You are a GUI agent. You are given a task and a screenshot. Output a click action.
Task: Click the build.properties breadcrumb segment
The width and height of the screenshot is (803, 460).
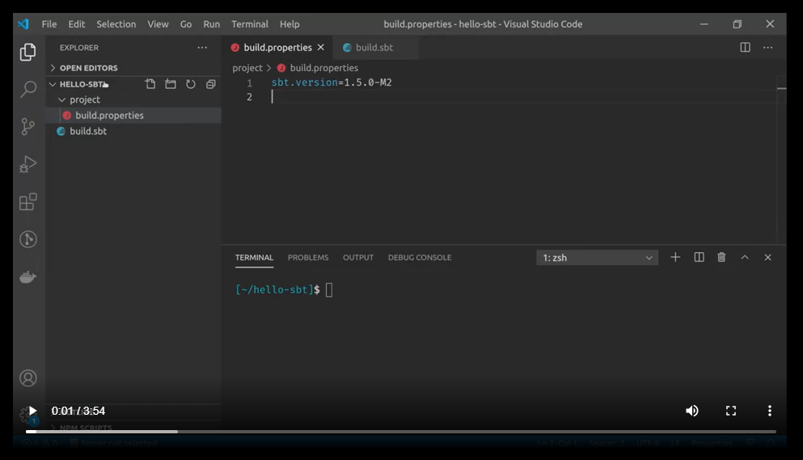click(318, 68)
